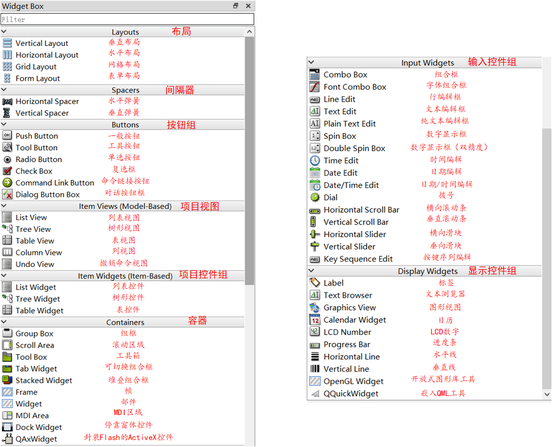This screenshot has width=552, height=447.
Task: Pick the Grid Layout icon
Action: click(7, 67)
